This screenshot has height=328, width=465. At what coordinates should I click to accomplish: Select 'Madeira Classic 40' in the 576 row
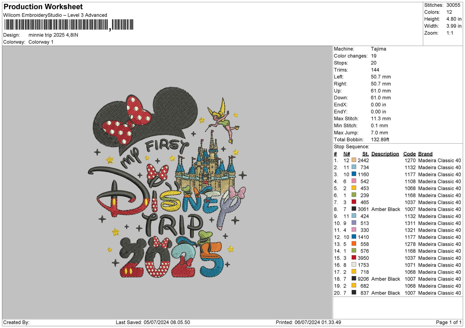[x=440, y=251]
